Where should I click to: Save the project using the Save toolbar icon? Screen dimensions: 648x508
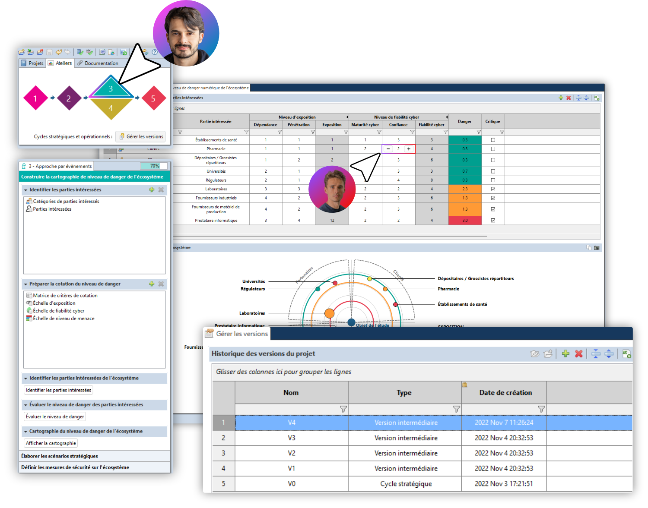coord(49,51)
